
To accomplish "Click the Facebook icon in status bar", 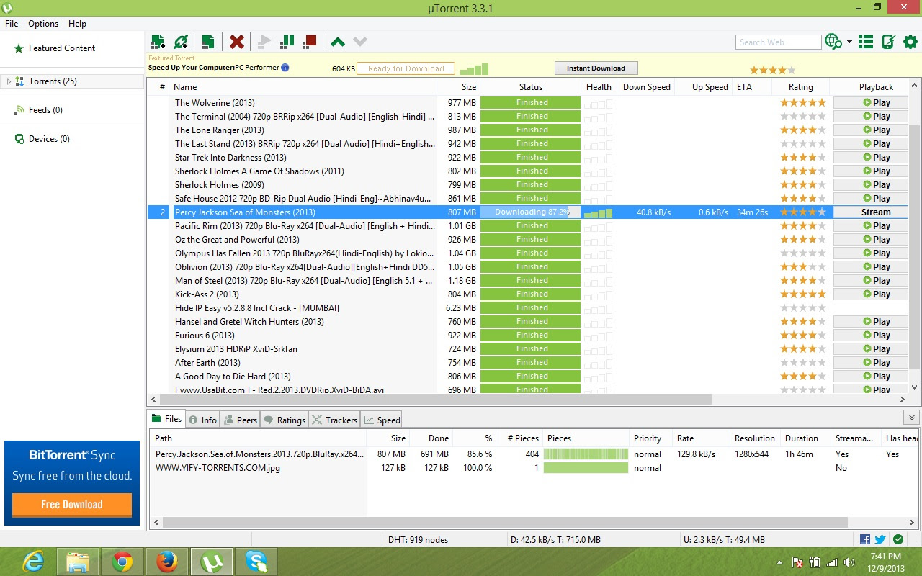I will pyautogui.click(x=865, y=539).
